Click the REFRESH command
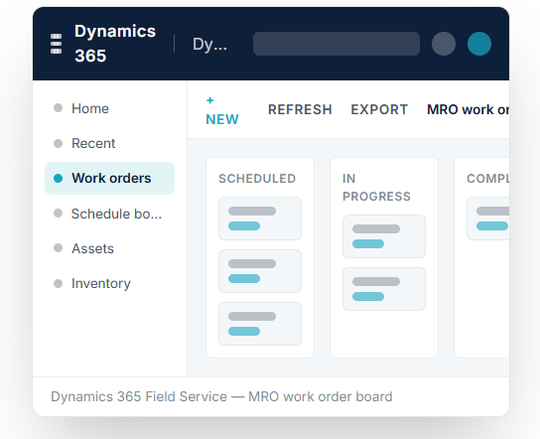 300,109
